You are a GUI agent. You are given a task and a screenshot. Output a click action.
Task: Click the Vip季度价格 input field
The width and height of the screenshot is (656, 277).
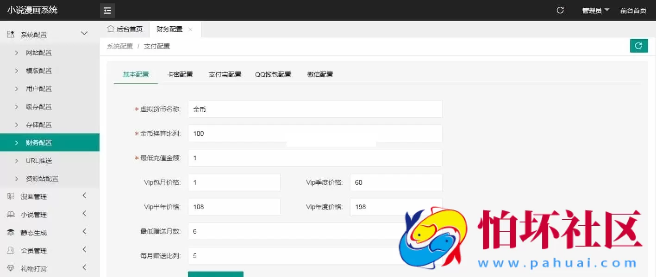396,182
